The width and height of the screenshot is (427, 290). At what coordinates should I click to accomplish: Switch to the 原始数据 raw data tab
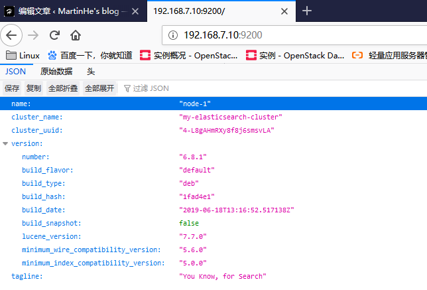coord(56,72)
